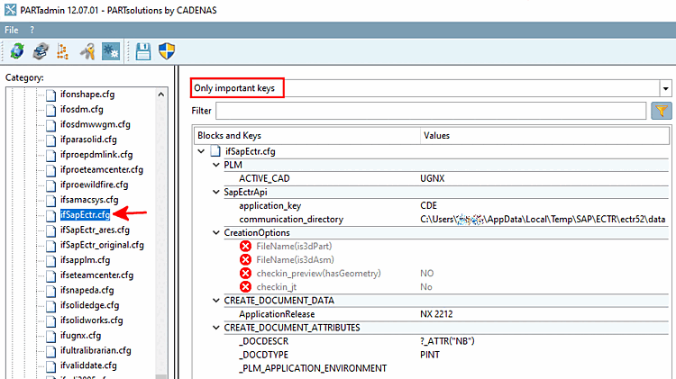Click the orange hierarchy tree toolbar icon

click(x=63, y=51)
